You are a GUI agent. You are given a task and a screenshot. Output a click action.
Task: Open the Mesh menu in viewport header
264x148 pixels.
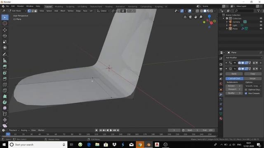click(x=63, y=11)
